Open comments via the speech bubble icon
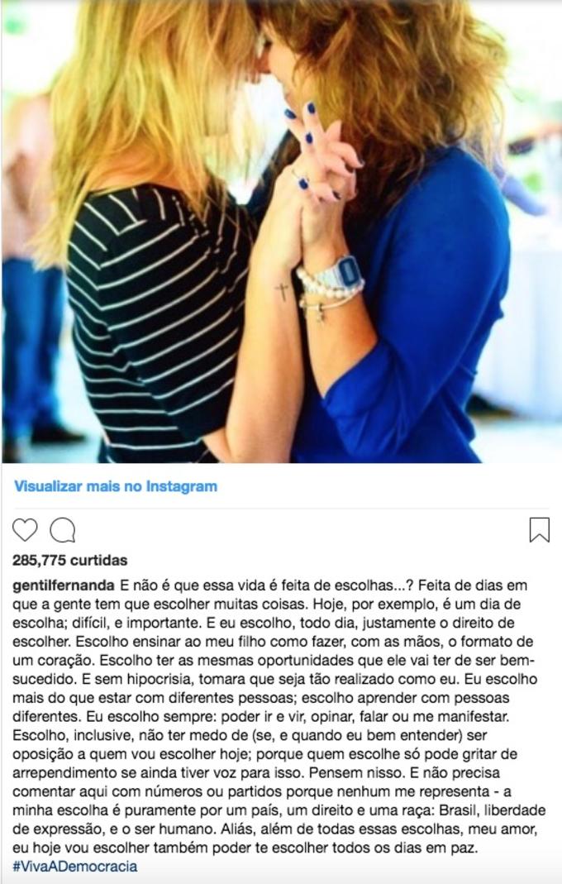Image resolution: width=562 pixels, height=884 pixels. 62,530
